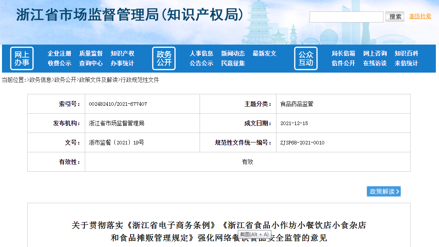Viewport: 439px width, 247px height.
Task: Open 新闻动态 news section
Action: click(x=233, y=53)
